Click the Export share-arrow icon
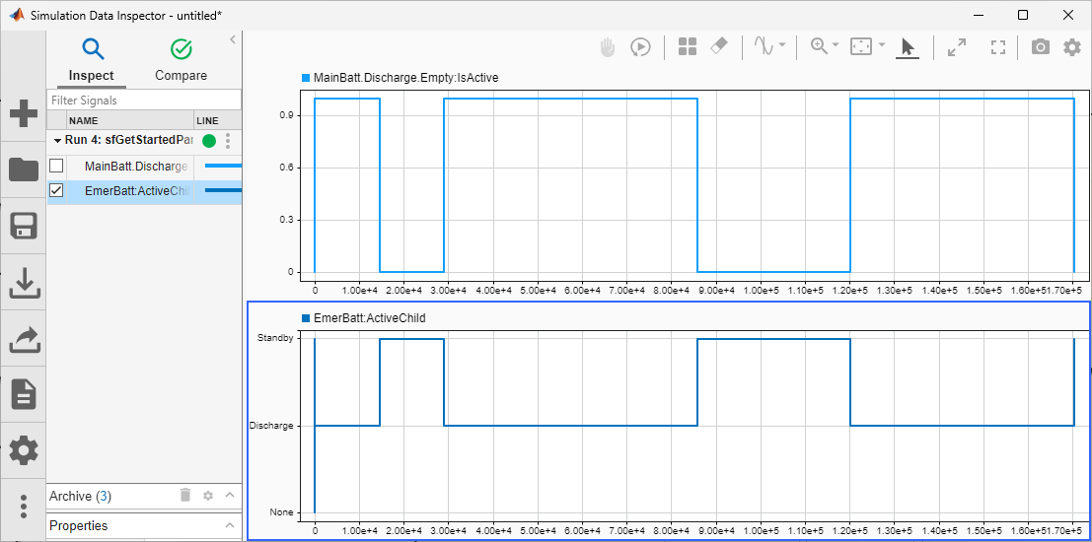Screen dimensions: 1092x542 [23, 339]
